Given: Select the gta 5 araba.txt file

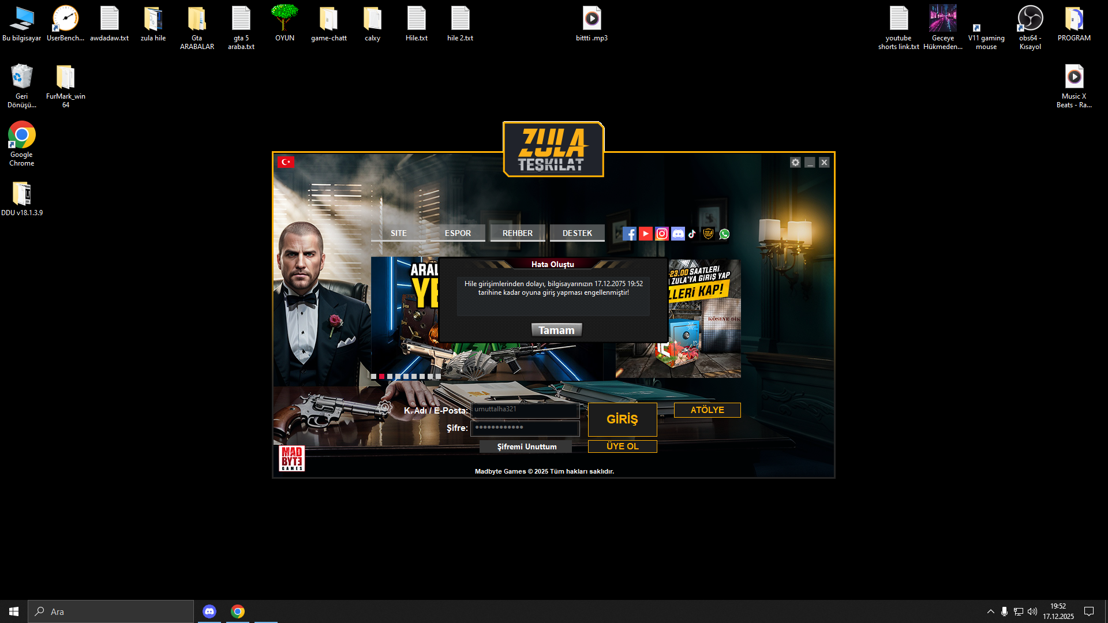Looking at the screenshot, I should tap(241, 28).
